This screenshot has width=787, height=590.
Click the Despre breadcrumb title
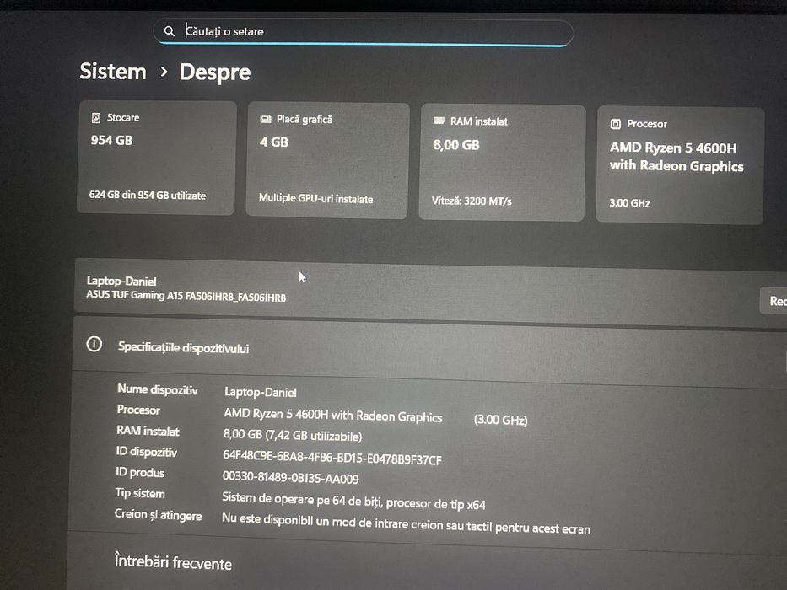pyautogui.click(x=215, y=72)
